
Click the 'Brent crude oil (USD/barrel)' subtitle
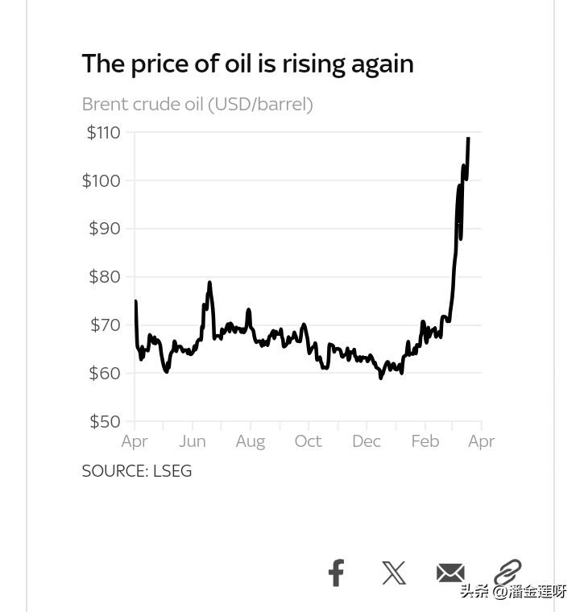point(197,104)
